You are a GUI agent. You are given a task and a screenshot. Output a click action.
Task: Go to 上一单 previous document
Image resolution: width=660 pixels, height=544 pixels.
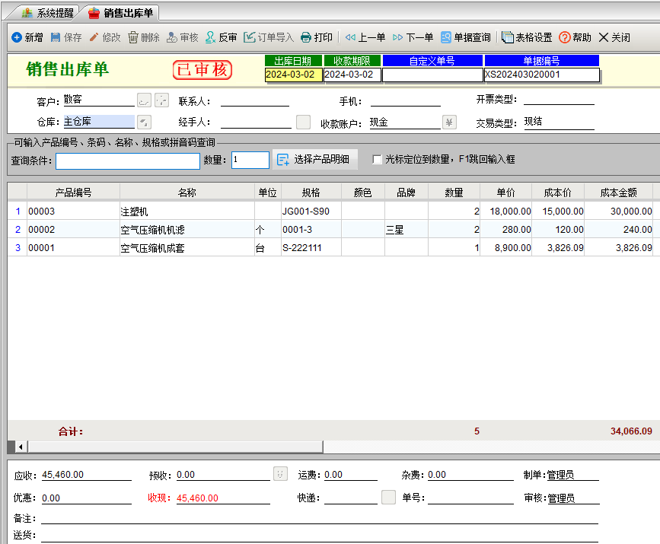(365, 37)
